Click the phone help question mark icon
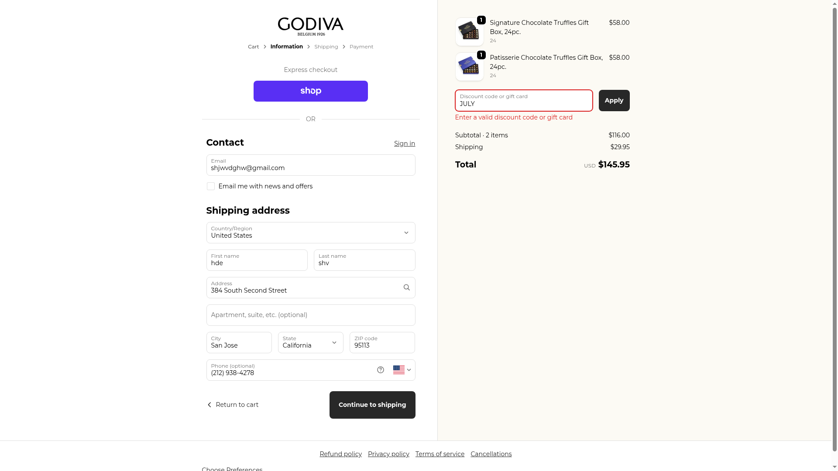838x471 pixels. pos(381,370)
